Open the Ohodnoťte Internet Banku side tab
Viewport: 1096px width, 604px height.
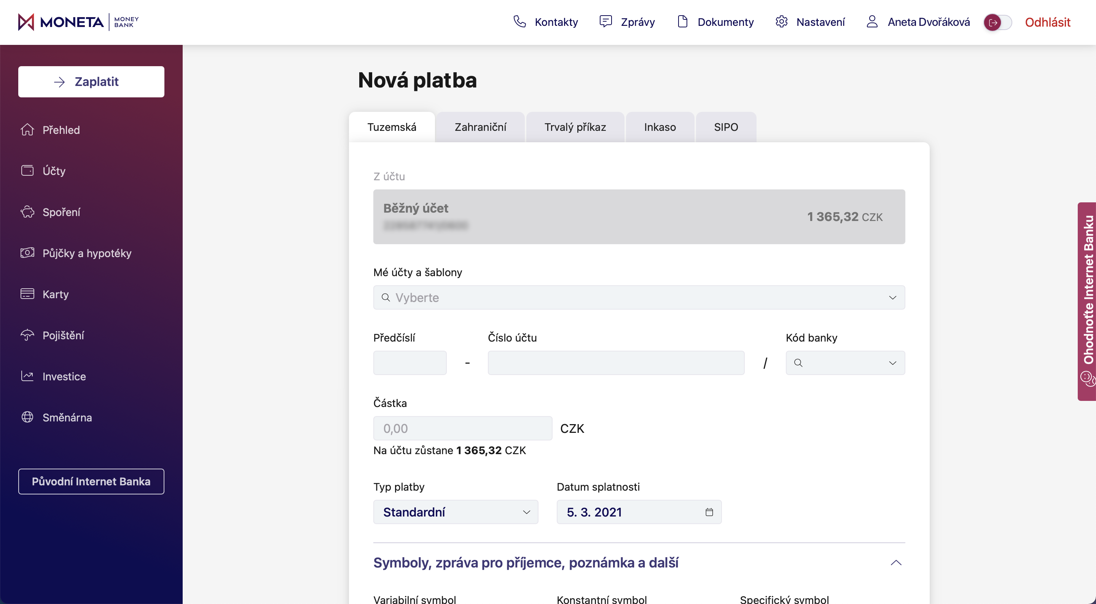click(x=1087, y=301)
